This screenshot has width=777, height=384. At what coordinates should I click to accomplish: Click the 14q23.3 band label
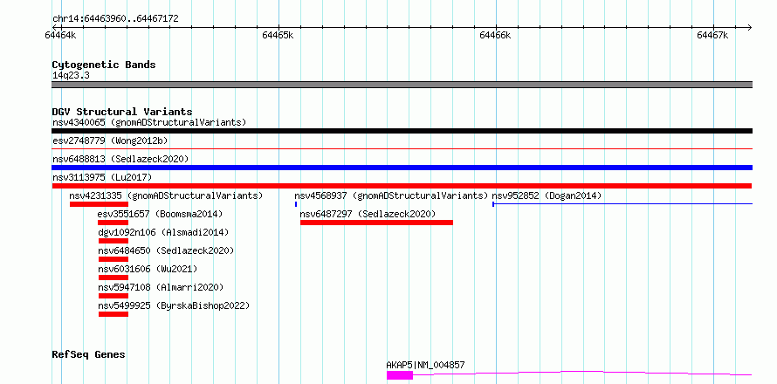click(71, 75)
